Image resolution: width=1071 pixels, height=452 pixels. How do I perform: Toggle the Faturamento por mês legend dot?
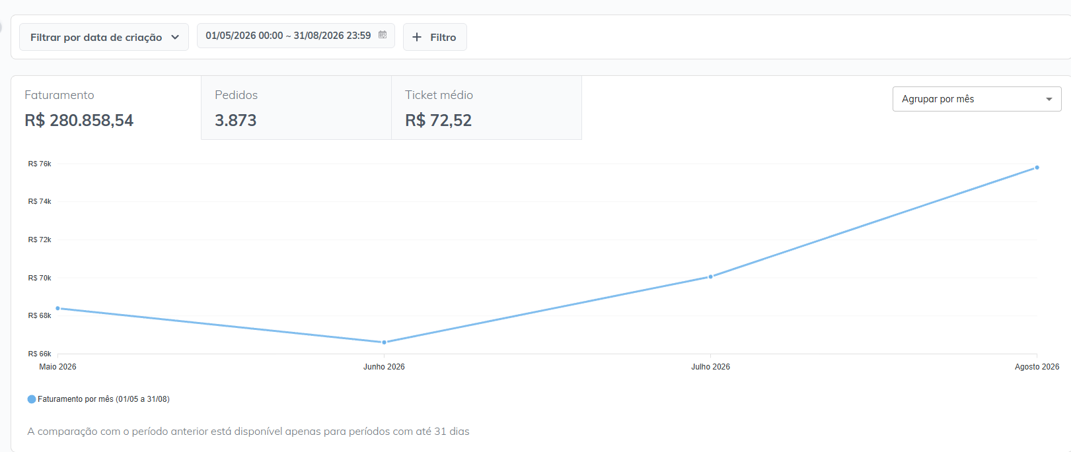pos(32,399)
